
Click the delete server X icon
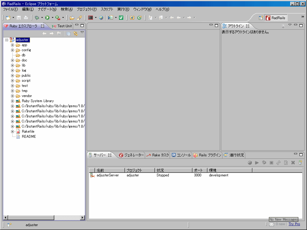293,163
